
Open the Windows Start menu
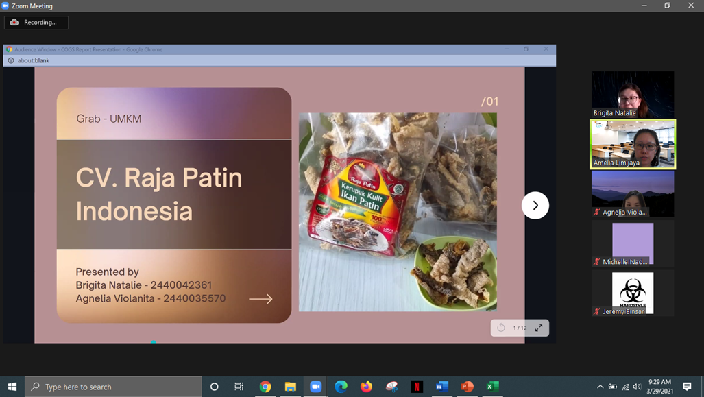(12, 387)
